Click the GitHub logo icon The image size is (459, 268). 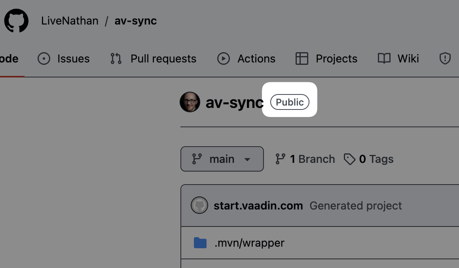click(x=16, y=21)
